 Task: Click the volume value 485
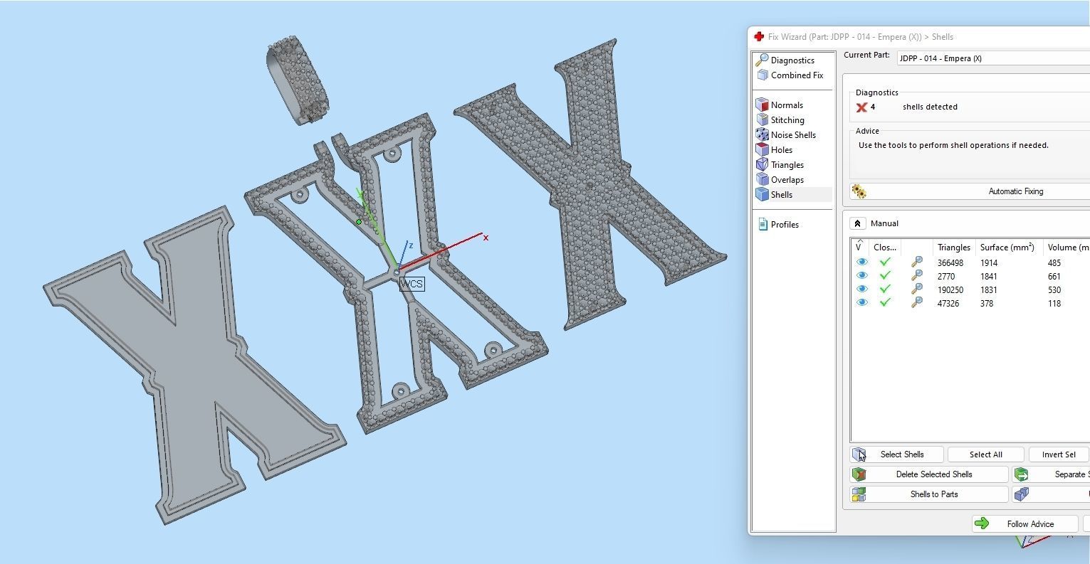click(1054, 263)
